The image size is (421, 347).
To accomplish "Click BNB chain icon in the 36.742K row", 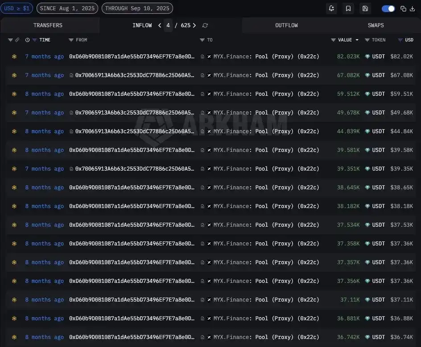I will coord(14,337).
